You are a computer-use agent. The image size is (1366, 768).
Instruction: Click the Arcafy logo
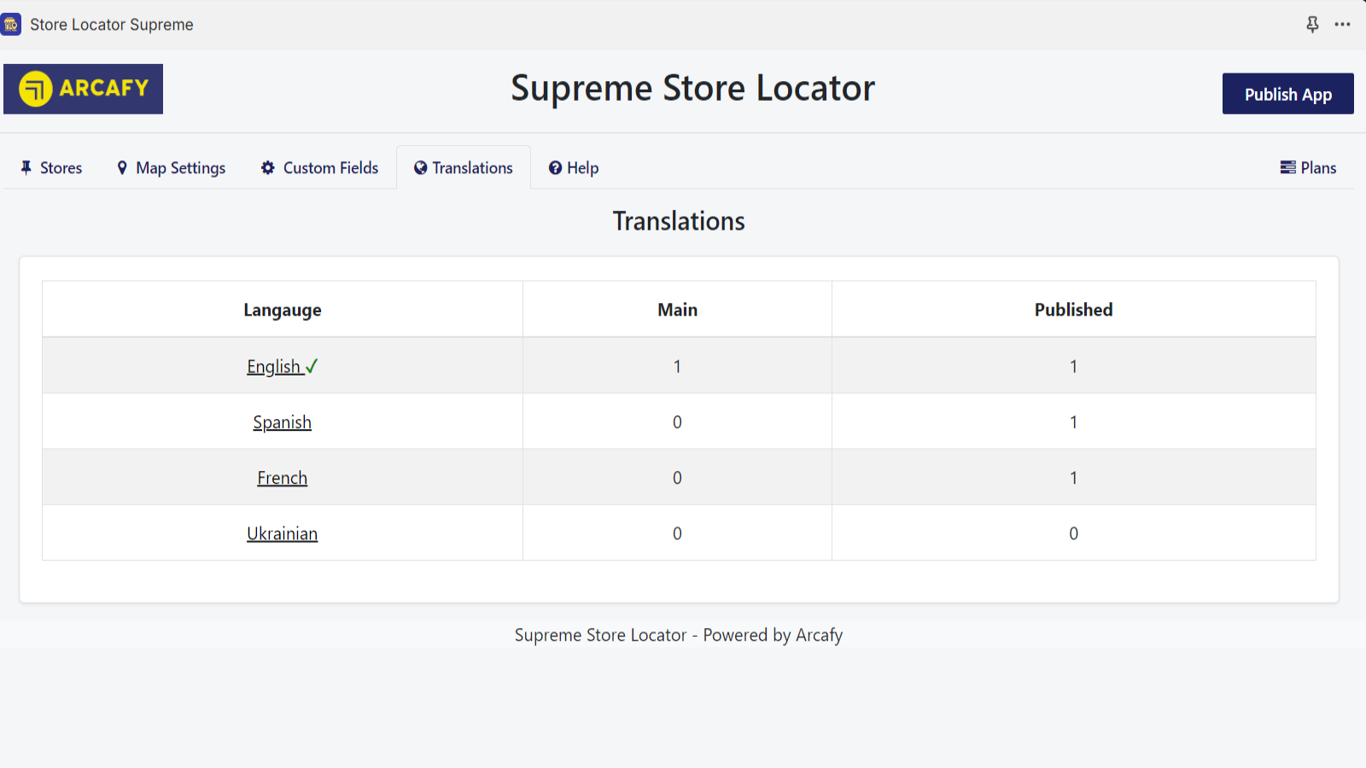(83, 89)
